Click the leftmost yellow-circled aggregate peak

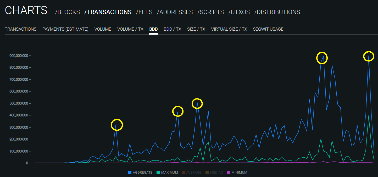pyautogui.click(x=116, y=125)
